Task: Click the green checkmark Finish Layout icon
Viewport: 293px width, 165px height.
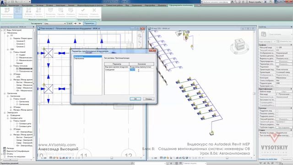Action: point(83,10)
